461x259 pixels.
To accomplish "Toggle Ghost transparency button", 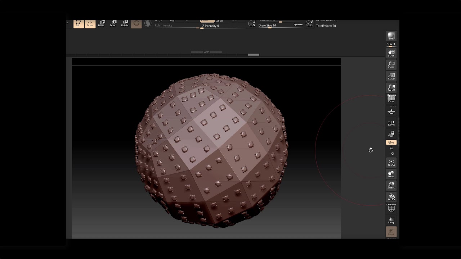I will 391,232.
